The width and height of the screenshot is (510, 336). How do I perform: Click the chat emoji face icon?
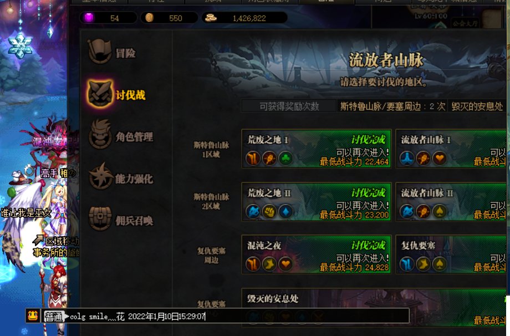click(x=33, y=316)
